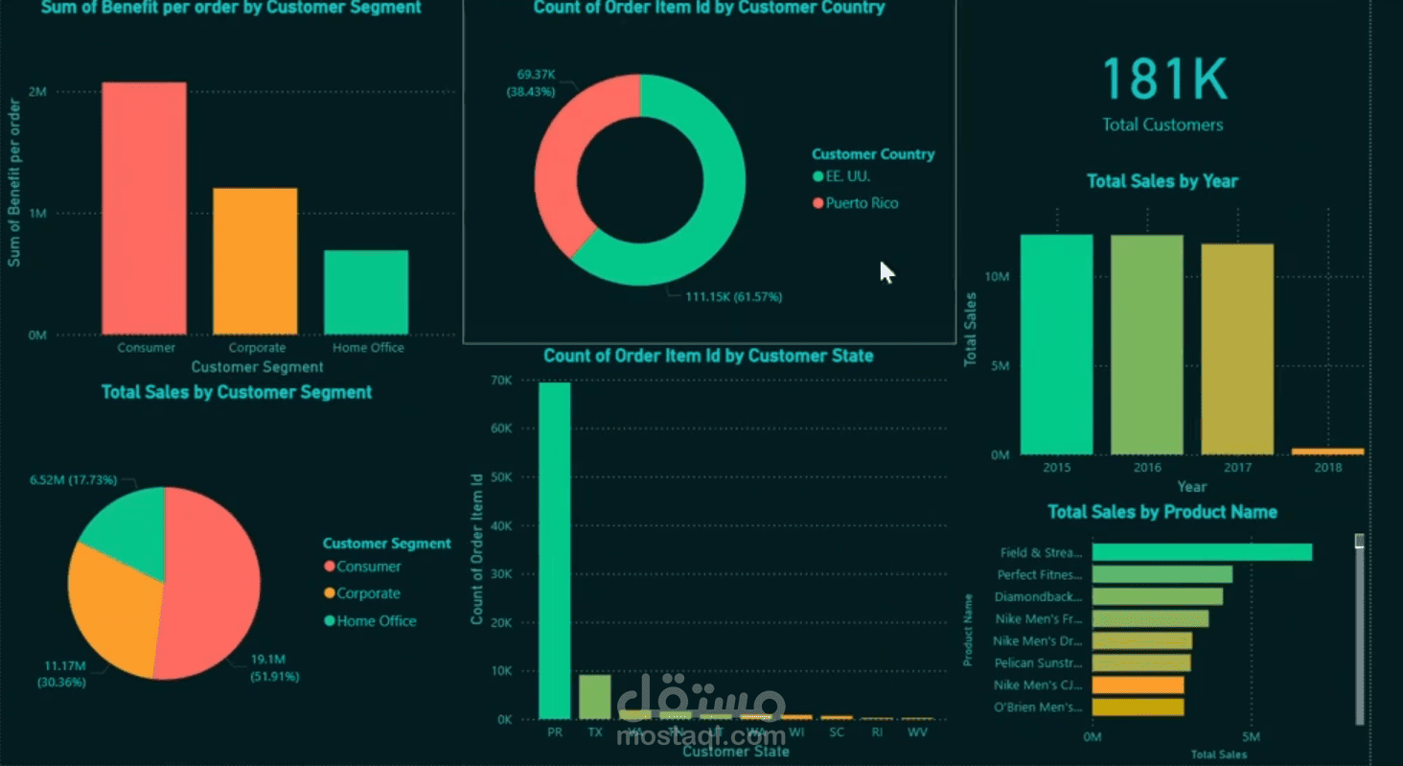Image resolution: width=1403 pixels, height=766 pixels.
Task: Click the Product Name chart vertical scrollbar
Action: point(1359,630)
